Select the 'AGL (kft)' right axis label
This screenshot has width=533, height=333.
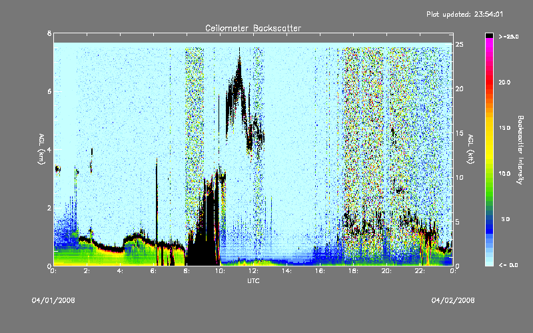[470, 149]
